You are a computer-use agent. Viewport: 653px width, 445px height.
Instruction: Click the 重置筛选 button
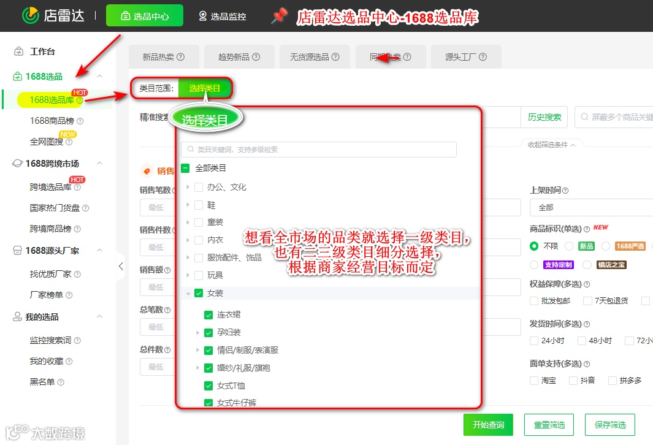coord(549,425)
